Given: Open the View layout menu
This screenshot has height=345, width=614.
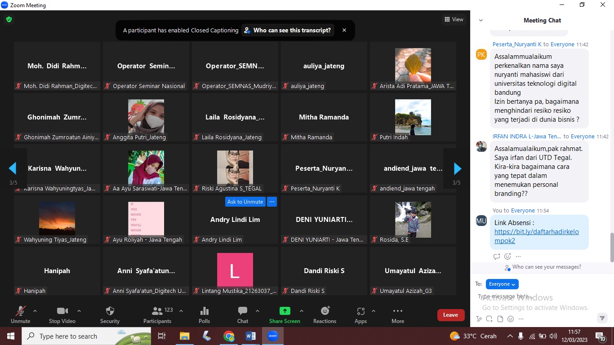Looking at the screenshot, I should pyautogui.click(x=454, y=19).
